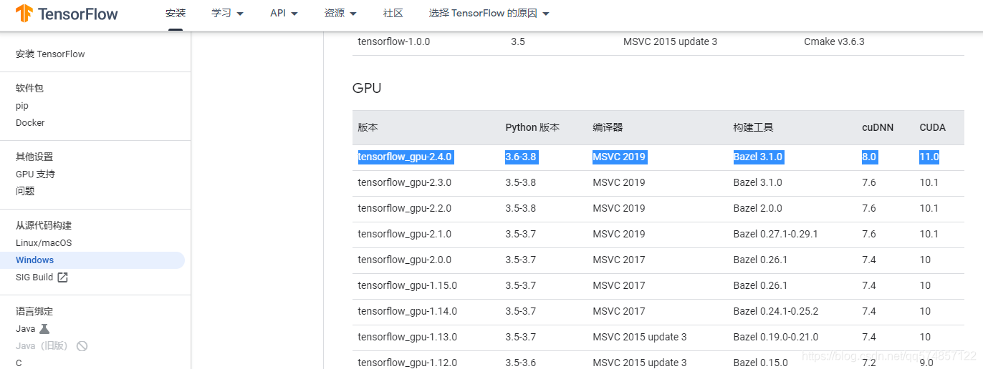The height and width of the screenshot is (369, 983).
Task: Expand 选择 TensorFlow 的原因 dropdown
Action: [x=489, y=14]
